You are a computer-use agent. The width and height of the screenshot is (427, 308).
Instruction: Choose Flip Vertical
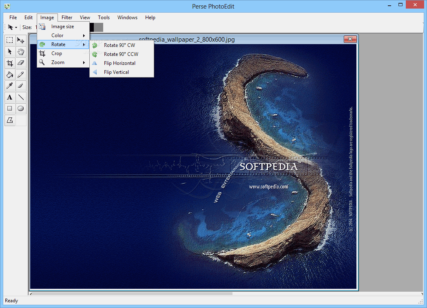pyautogui.click(x=122, y=72)
